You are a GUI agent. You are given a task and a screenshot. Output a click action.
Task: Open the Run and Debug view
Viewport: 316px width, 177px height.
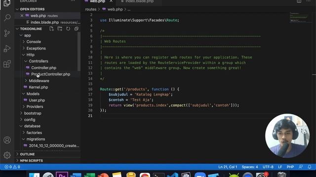point(7,49)
